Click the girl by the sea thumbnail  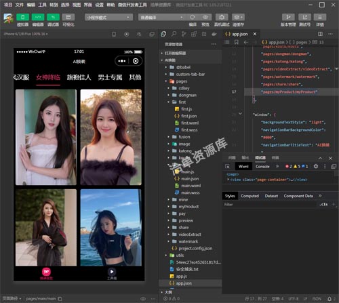(111, 227)
